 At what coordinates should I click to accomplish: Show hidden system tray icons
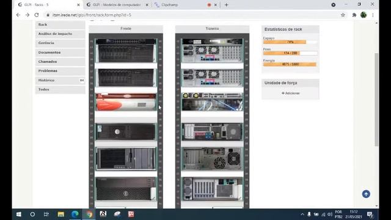(302, 215)
